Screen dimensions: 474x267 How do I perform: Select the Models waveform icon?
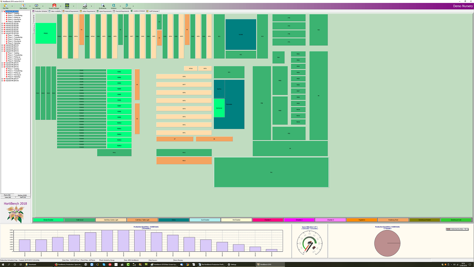tap(67, 6)
